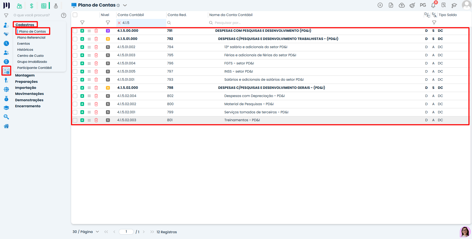Viewport: 472px width, 239px height.
Task: Open Plano de Contas in the menu
Action: (x=32, y=32)
